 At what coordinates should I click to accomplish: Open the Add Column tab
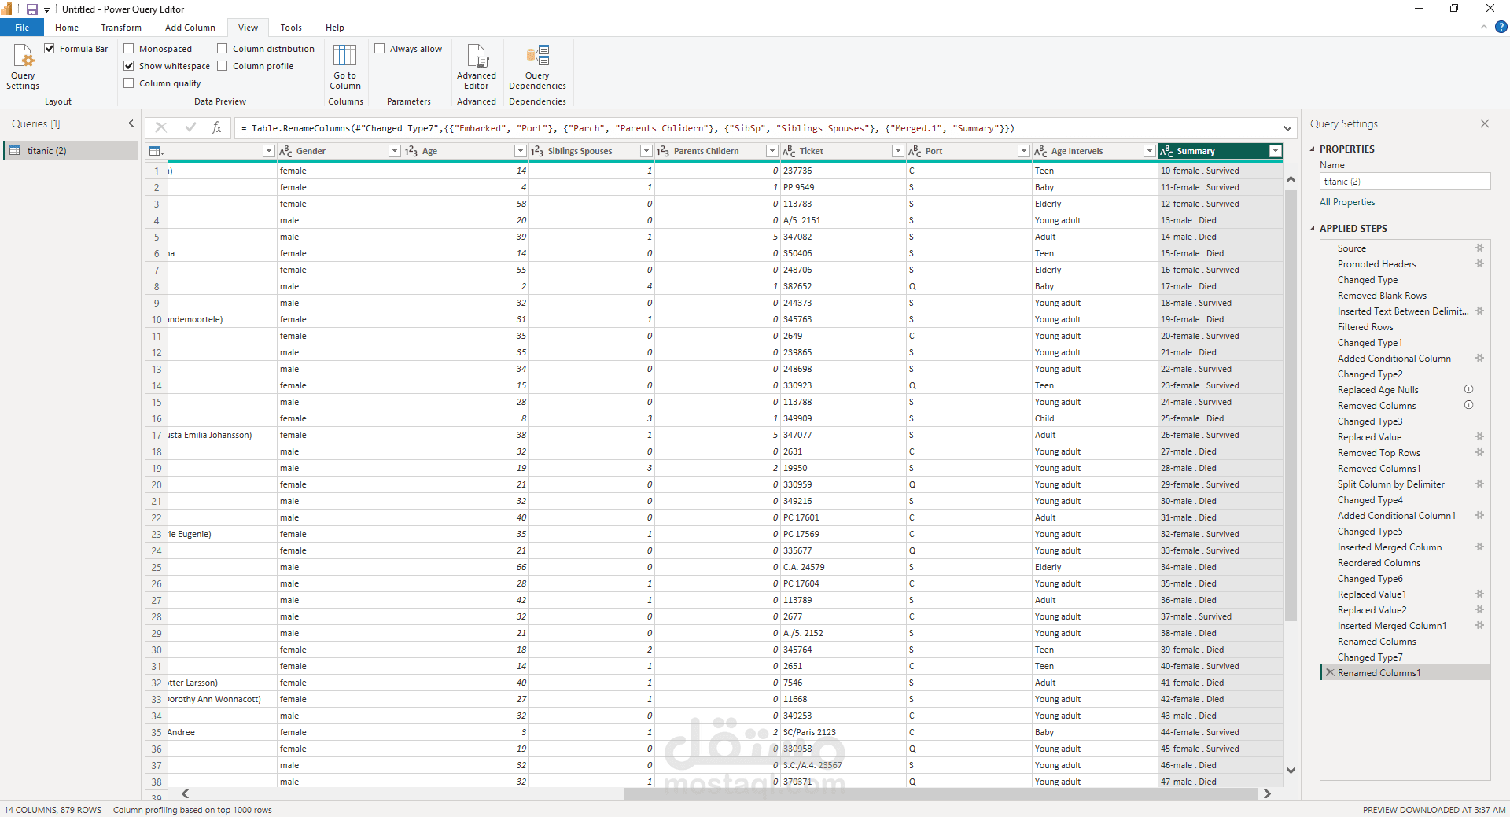[190, 28]
